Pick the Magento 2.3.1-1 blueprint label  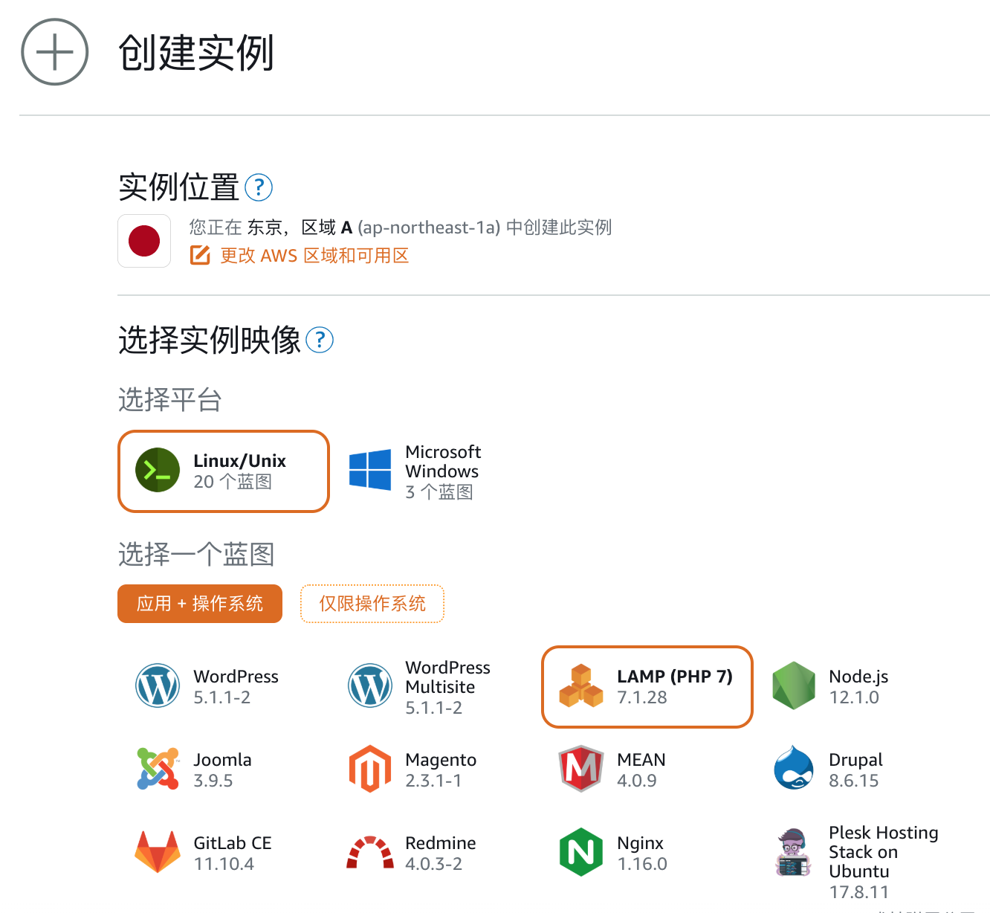[441, 770]
